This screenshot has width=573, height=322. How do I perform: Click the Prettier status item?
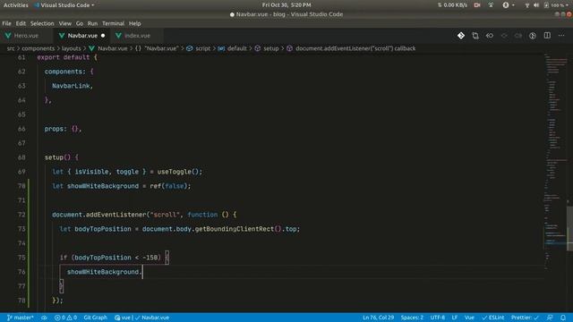[x=525, y=318]
